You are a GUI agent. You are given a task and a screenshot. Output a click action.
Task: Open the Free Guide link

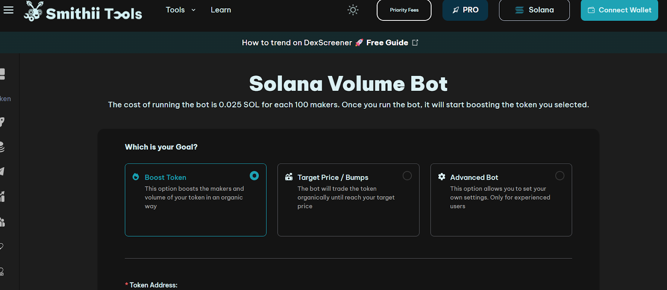387,42
